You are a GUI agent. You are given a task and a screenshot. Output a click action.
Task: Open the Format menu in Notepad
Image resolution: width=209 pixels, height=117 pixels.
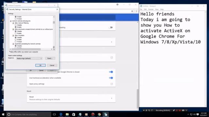151,9
